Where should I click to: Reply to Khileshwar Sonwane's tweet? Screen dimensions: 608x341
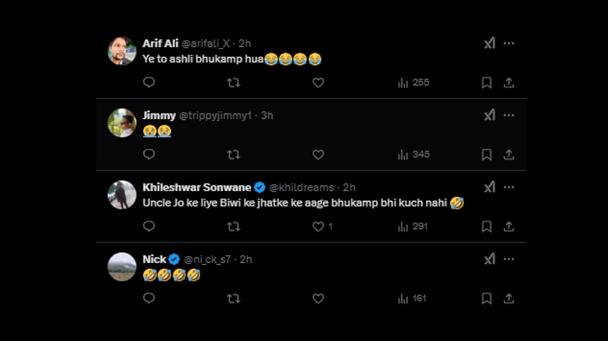[149, 227]
